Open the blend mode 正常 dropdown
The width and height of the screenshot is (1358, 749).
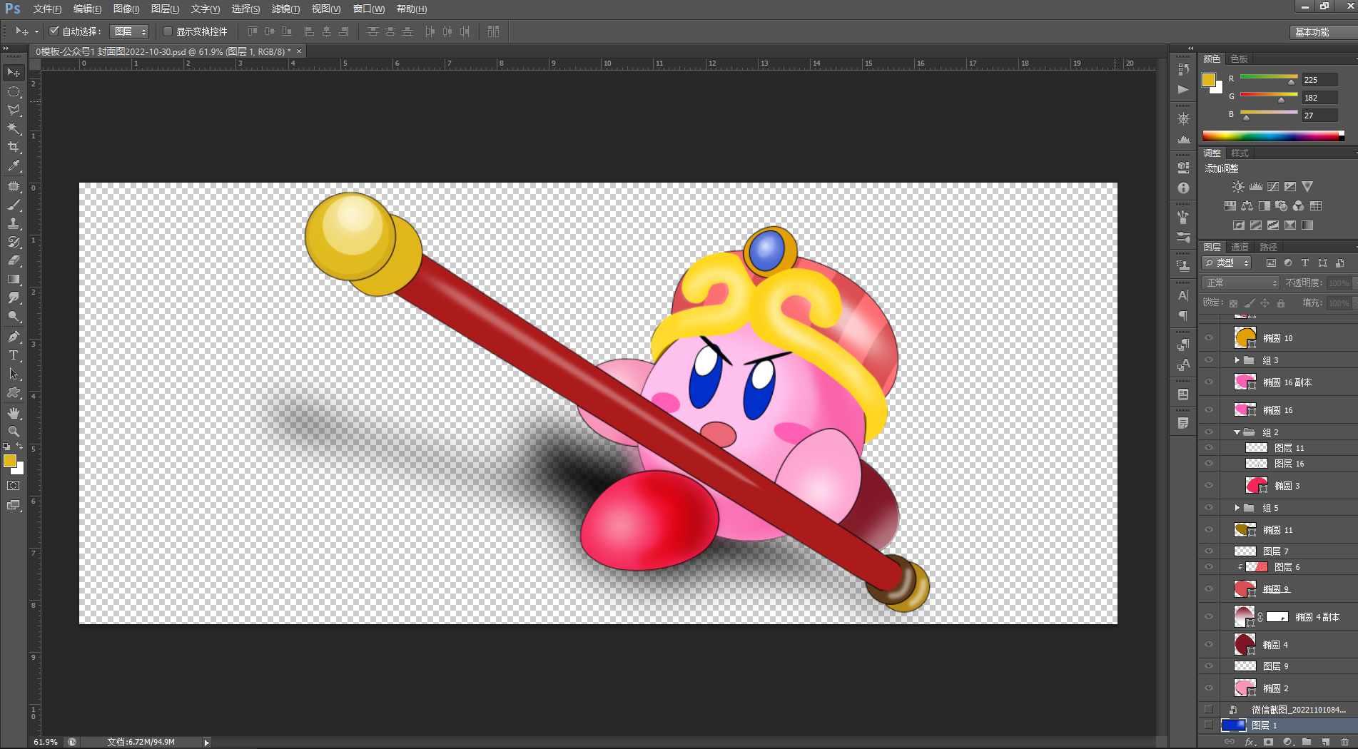tap(1241, 283)
